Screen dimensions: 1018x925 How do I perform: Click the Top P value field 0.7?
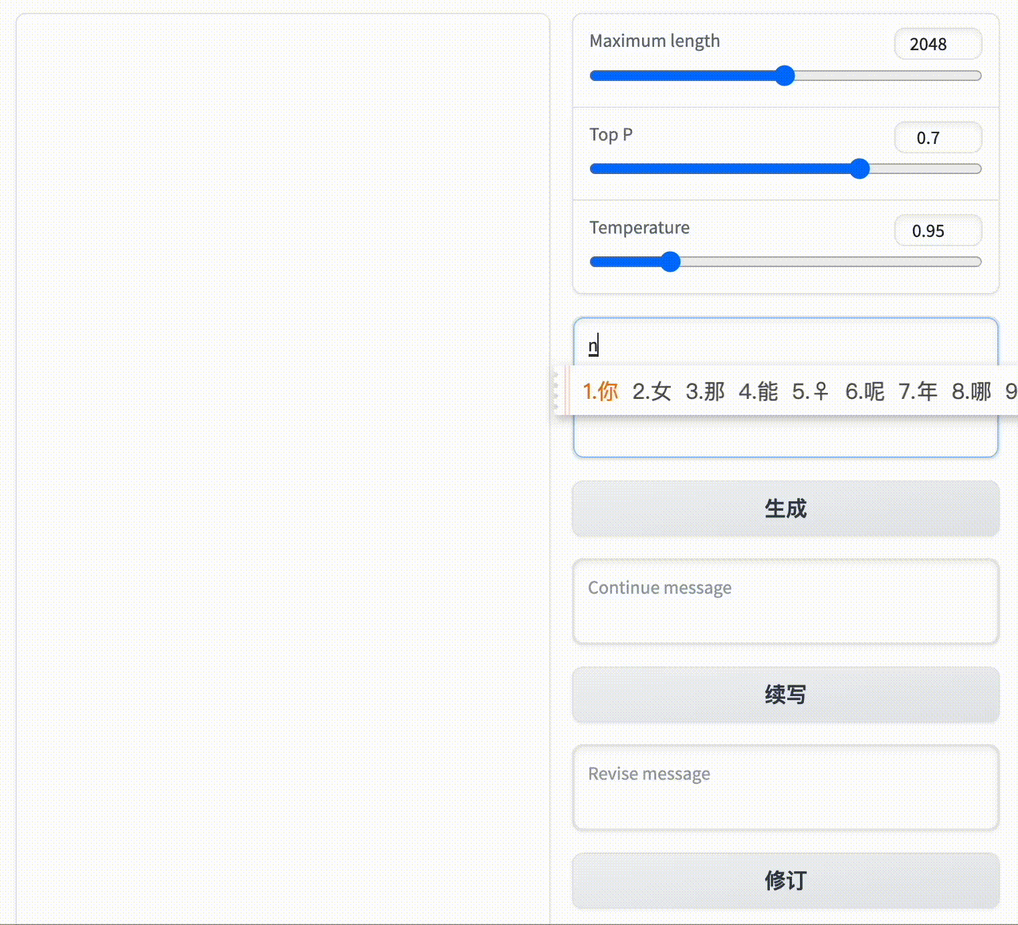pos(938,138)
